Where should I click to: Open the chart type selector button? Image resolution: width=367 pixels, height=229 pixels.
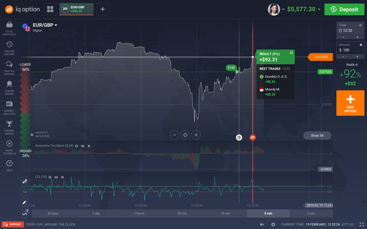click(x=24, y=181)
